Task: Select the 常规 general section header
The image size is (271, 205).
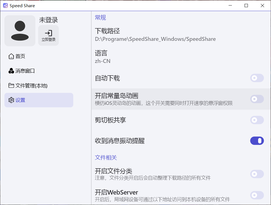Action: click(100, 17)
